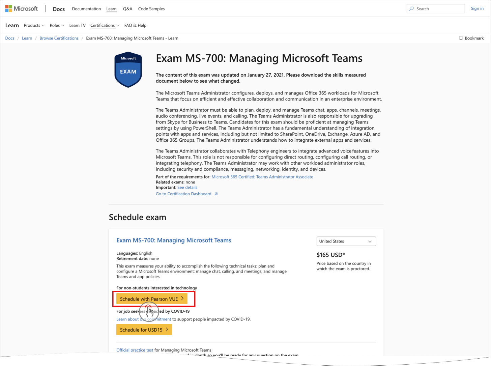Click the See details link
The image size is (491, 366).
click(x=187, y=187)
